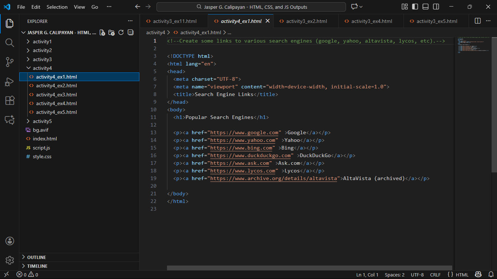Open the Extensions view

coord(9,101)
